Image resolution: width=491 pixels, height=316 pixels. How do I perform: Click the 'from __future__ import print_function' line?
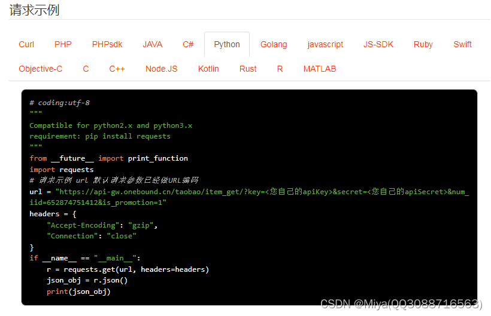pyautogui.click(x=108, y=158)
